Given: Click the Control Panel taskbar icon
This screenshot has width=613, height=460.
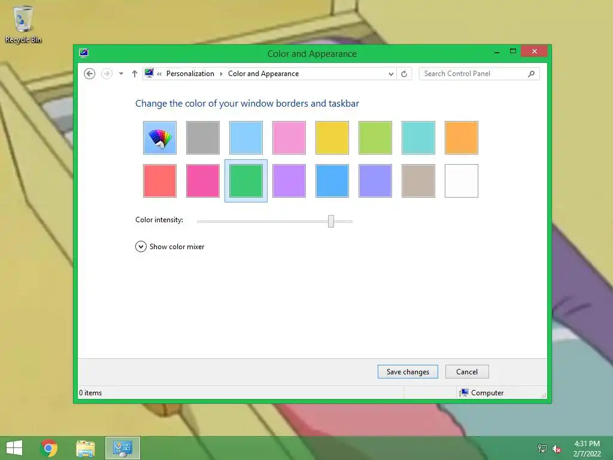Looking at the screenshot, I should [122, 448].
